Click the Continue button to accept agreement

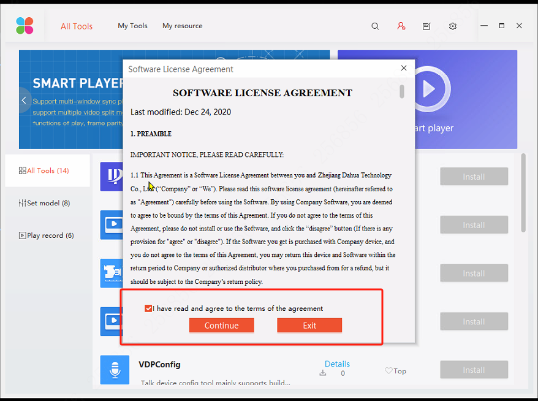pyautogui.click(x=221, y=325)
